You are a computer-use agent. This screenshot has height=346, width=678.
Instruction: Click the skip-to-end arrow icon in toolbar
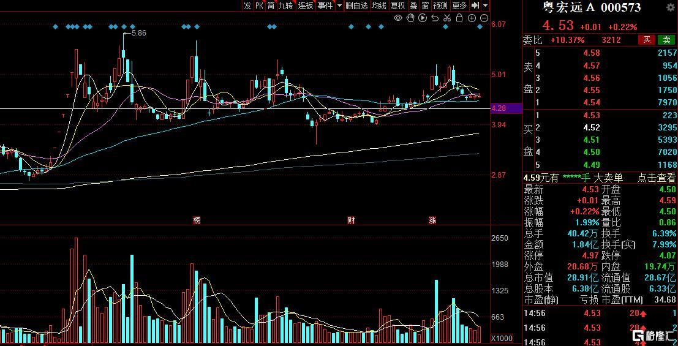click(475, 5)
